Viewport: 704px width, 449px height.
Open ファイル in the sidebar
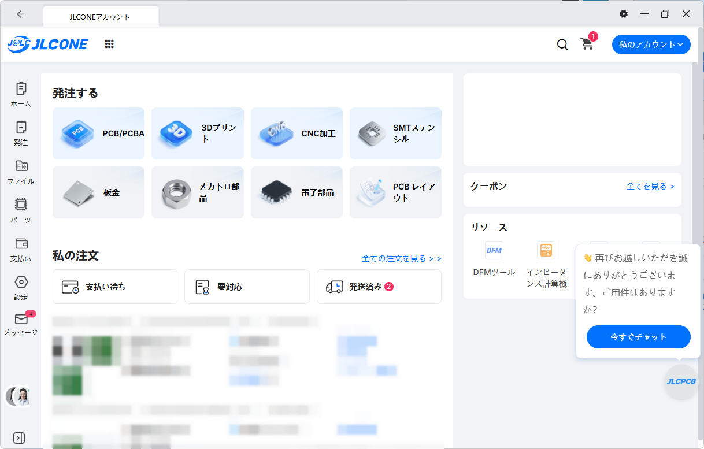[21, 172]
